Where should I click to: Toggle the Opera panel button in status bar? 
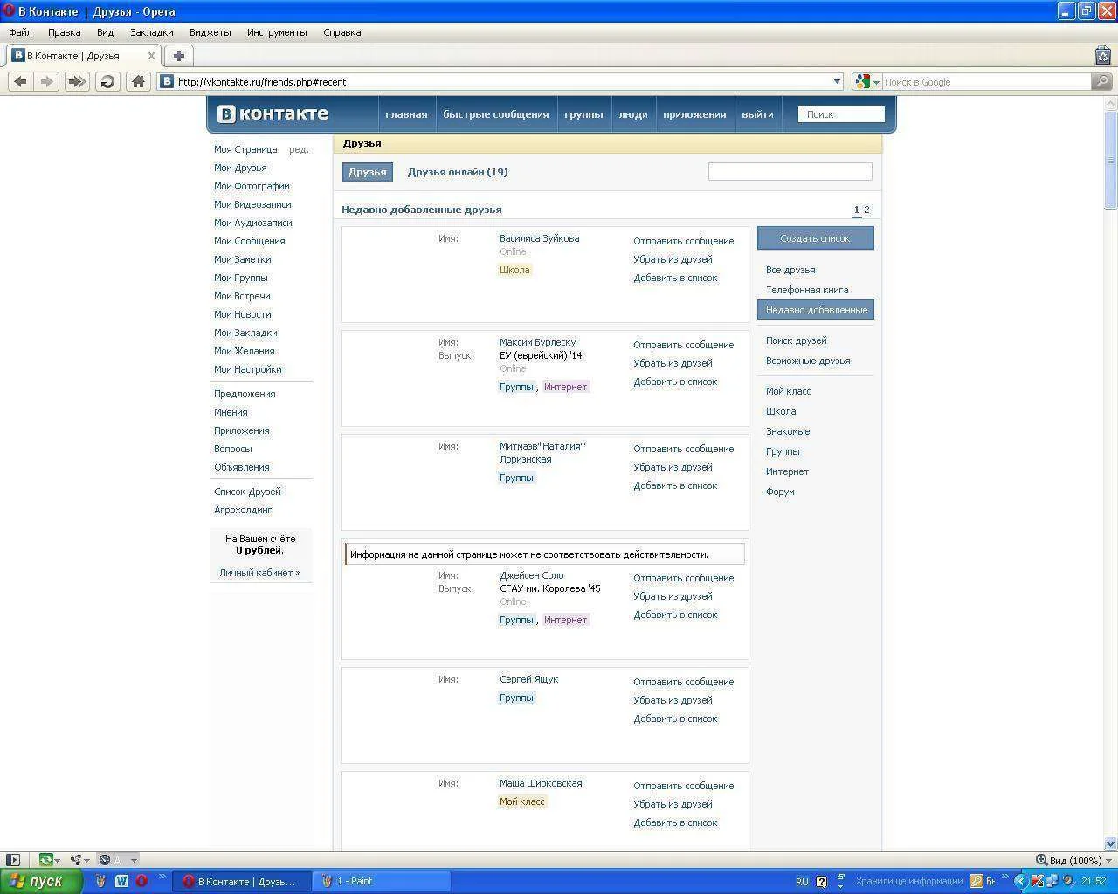click(12, 860)
